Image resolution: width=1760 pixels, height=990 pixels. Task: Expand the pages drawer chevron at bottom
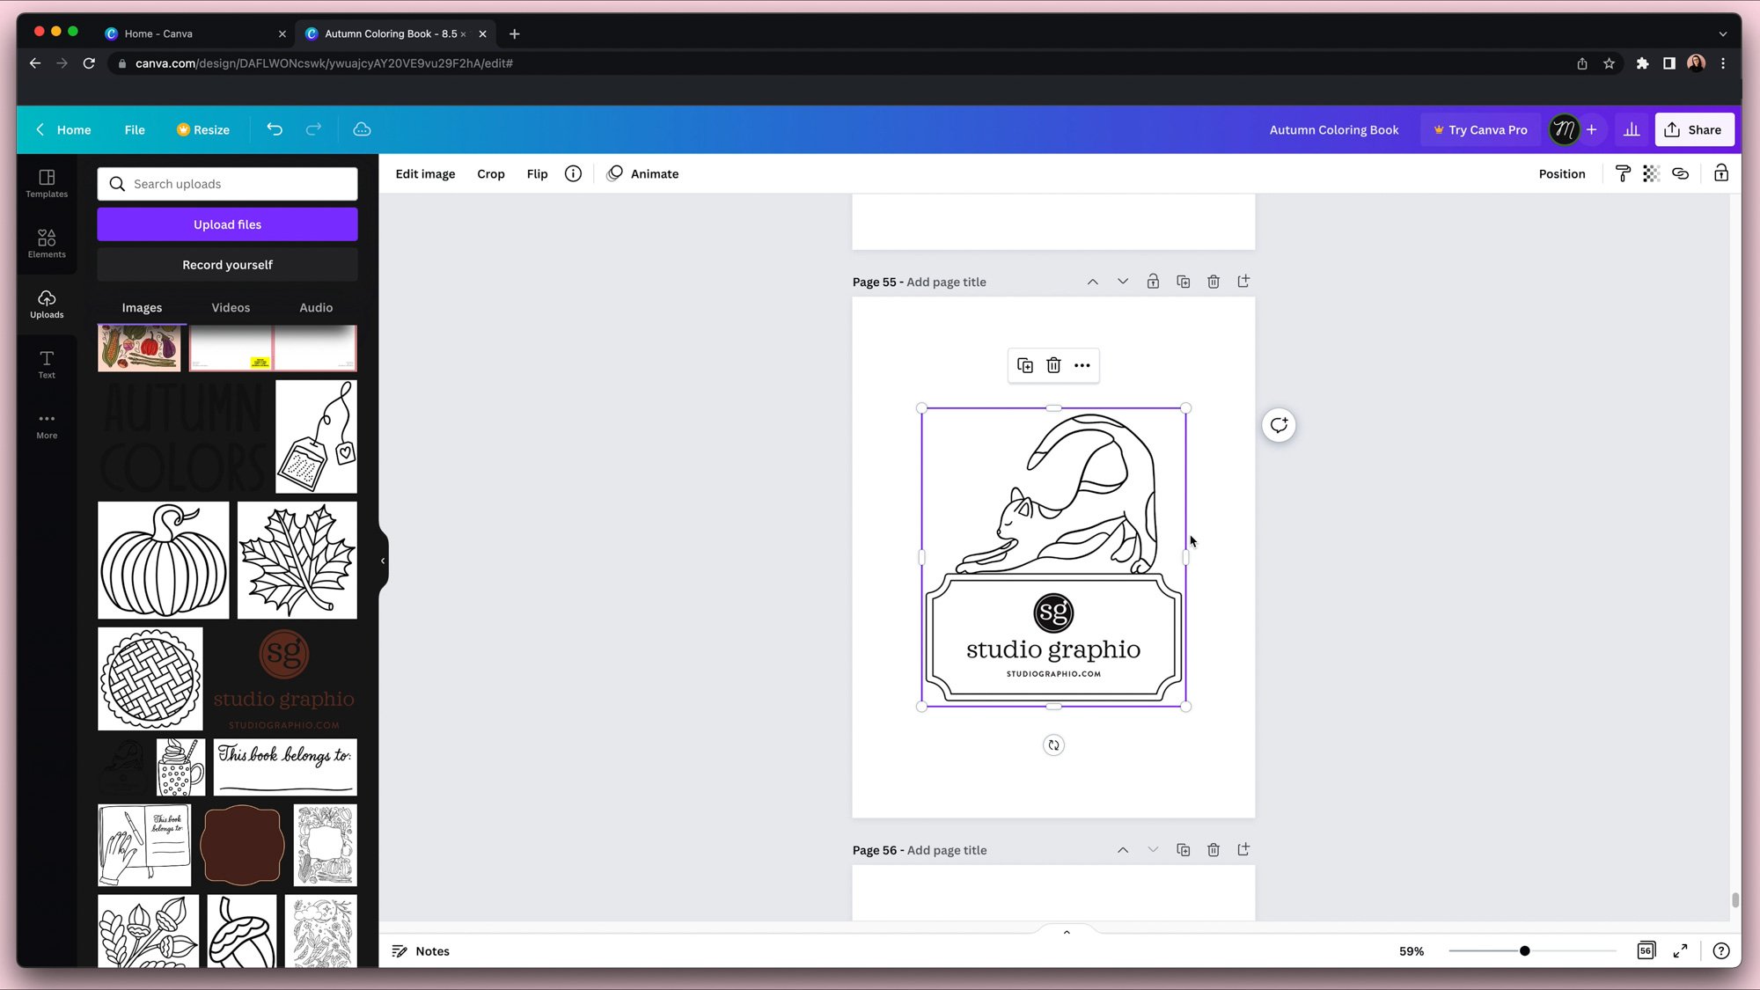point(1066,932)
